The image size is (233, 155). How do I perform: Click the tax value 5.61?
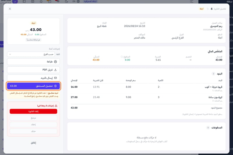click(158, 60)
